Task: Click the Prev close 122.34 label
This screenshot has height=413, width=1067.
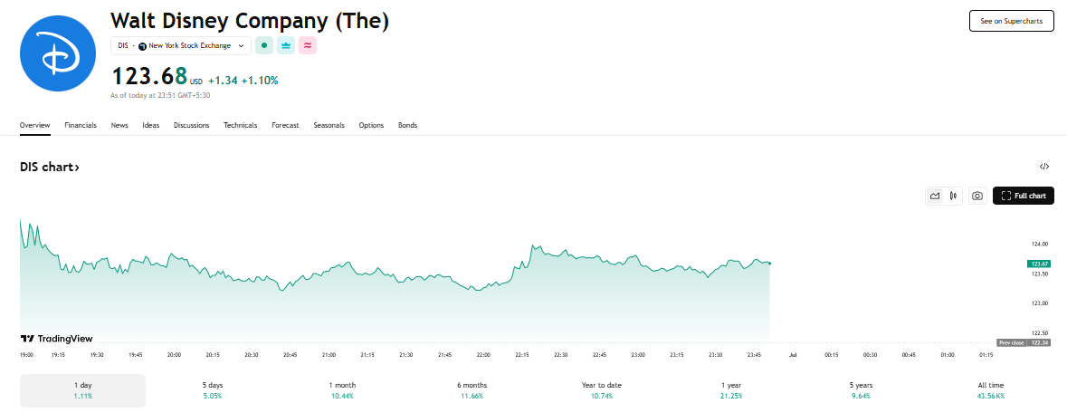Action: coord(1024,342)
